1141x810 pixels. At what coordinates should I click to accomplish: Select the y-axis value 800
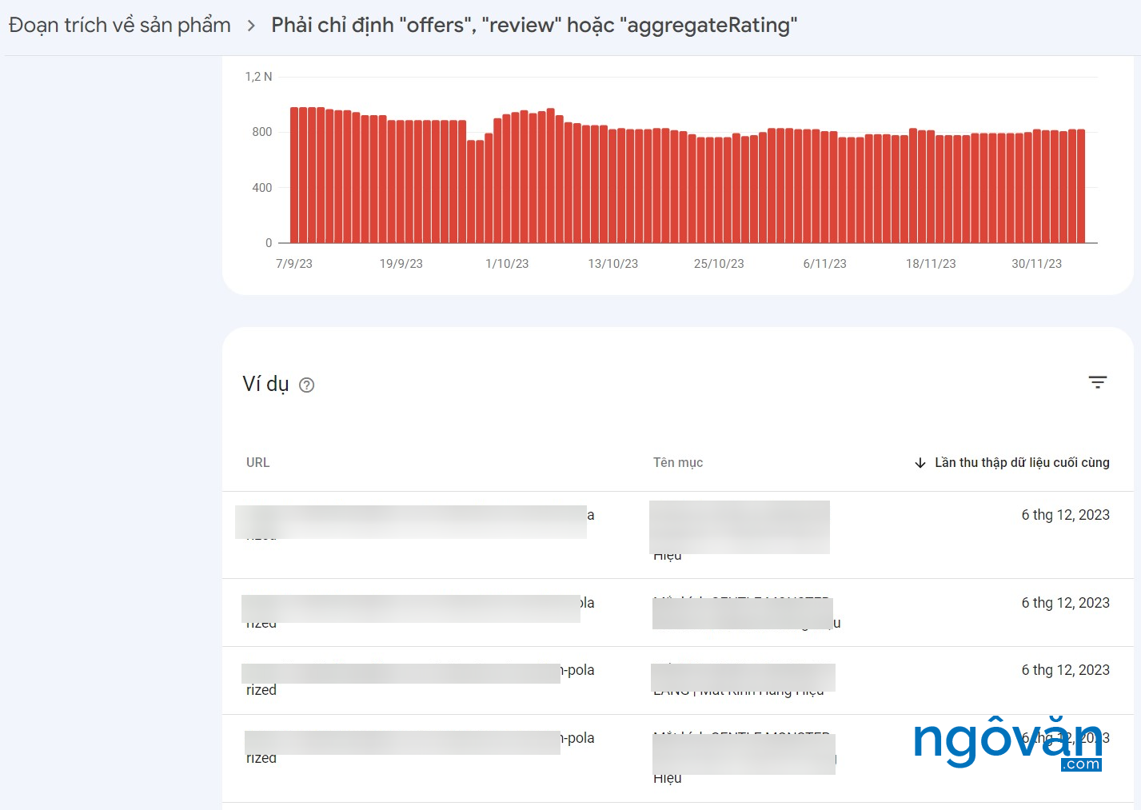[x=262, y=132]
